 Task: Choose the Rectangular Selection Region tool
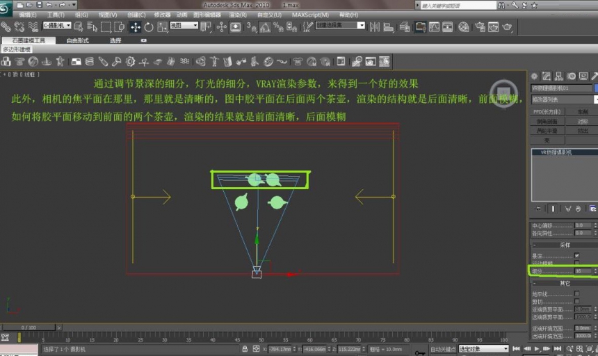click(x=106, y=26)
